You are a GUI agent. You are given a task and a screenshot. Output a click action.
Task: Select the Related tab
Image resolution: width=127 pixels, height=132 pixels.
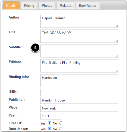point(66,5)
